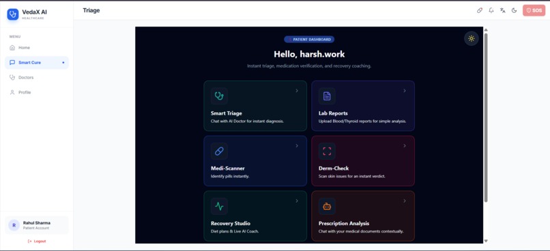This screenshot has width=550, height=251.
Task: Expand the Smart Triage card chevron
Action: [297, 91]
